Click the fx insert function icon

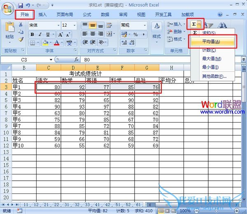pos(76,60)
